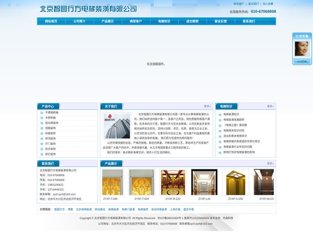This screenshot has width=313, height=234.
Task: Open the 其它装饰 product category
Action: click(50, 154)
